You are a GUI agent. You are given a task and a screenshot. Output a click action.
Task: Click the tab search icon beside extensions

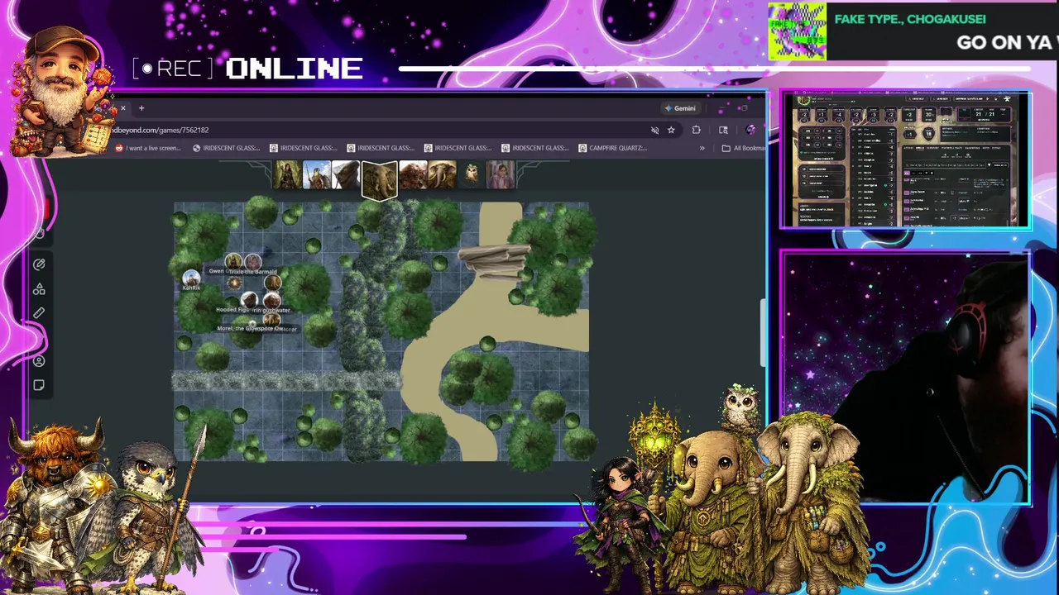pyautogui.click(x=723, y=130)
